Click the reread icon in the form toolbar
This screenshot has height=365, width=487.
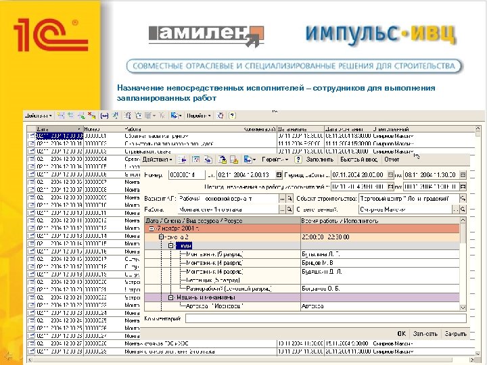[x=208, y=160]
